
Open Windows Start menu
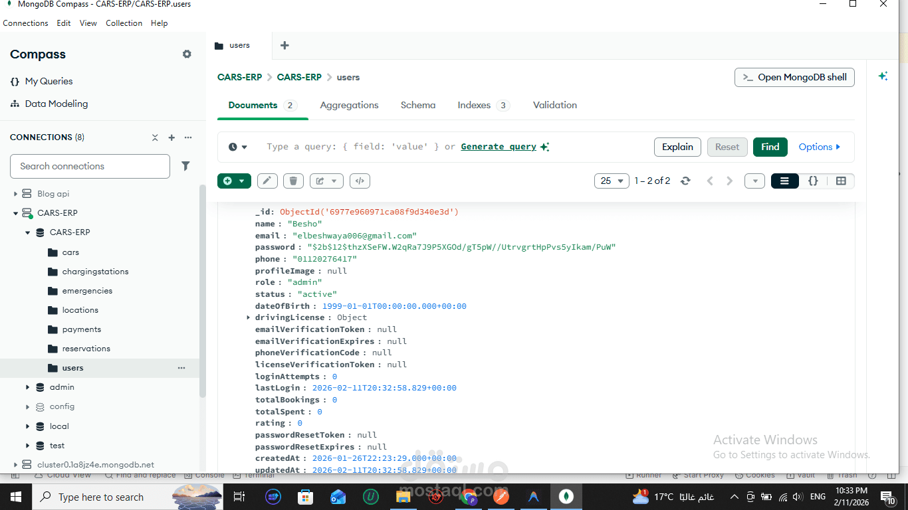click(15, 497)
